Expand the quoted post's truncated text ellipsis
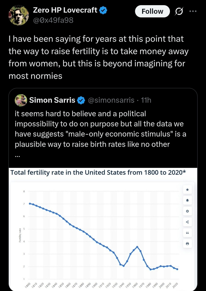 pyautogui.click(x=18, y=155)
